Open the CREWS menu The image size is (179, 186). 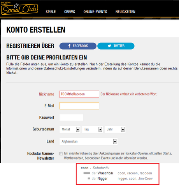[x=70, y=12]
